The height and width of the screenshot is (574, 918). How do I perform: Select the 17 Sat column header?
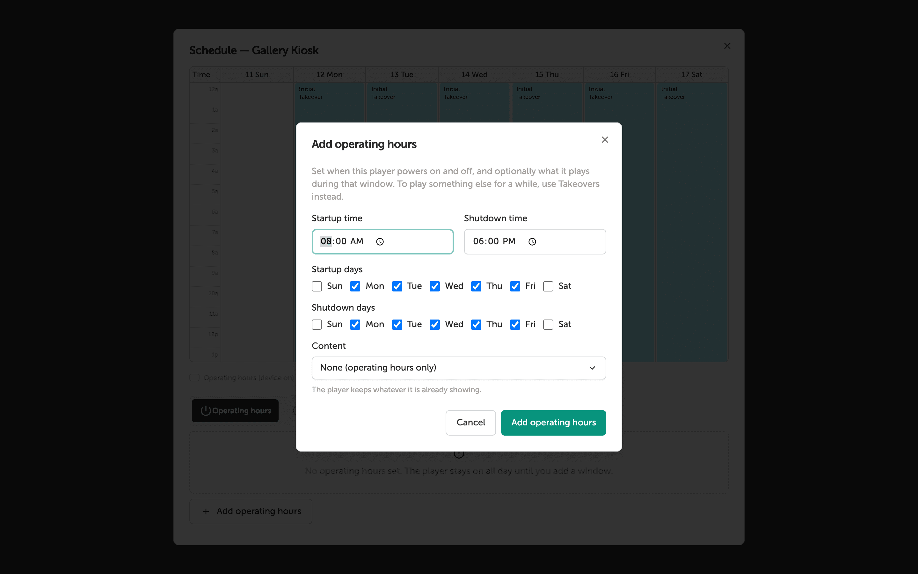tap(692, 74)
